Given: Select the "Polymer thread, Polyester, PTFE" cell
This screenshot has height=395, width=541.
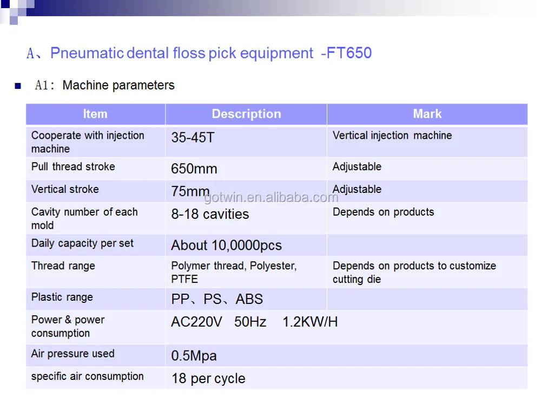Looking at the screenshot, I should click(x=234, y=273).
